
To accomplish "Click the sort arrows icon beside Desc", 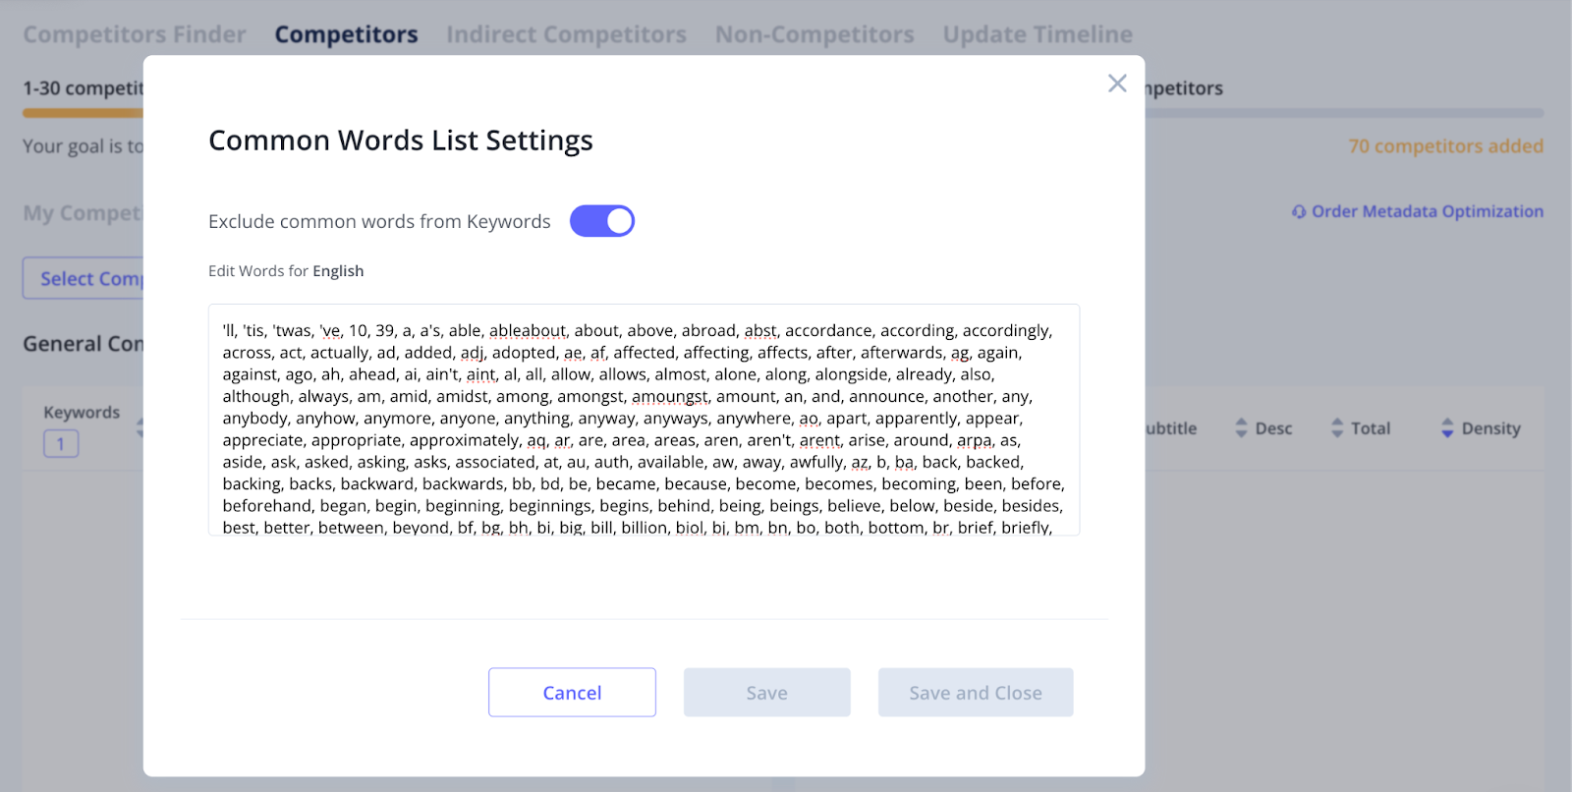I will [1241, 428].
